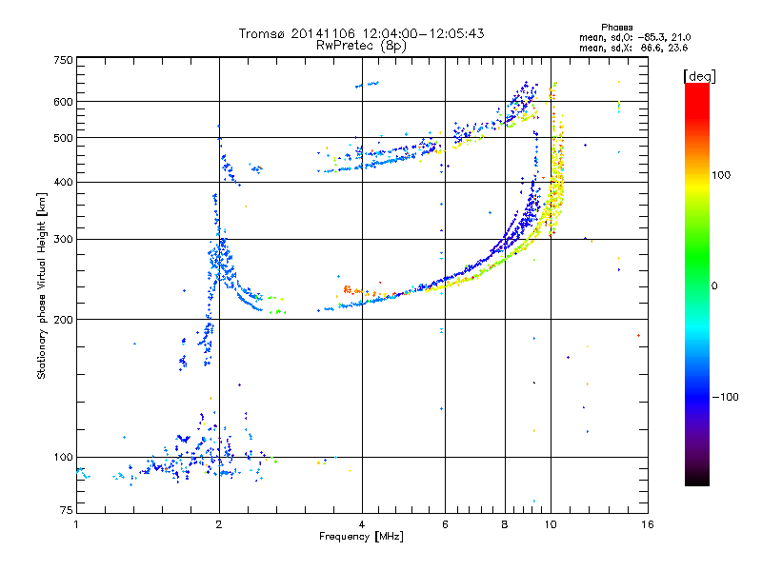Click the y-axis '300' tick label

click(x=63, y=240)
